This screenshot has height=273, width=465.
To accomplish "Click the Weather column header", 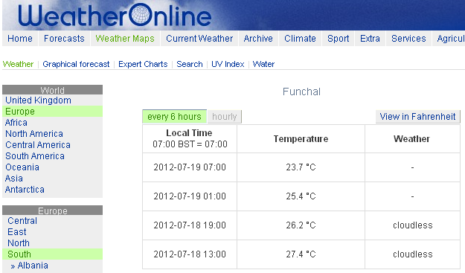I will (x=411, y=138).
